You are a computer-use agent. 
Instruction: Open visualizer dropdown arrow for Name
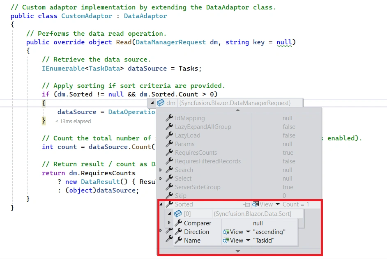tap(248, 240)
